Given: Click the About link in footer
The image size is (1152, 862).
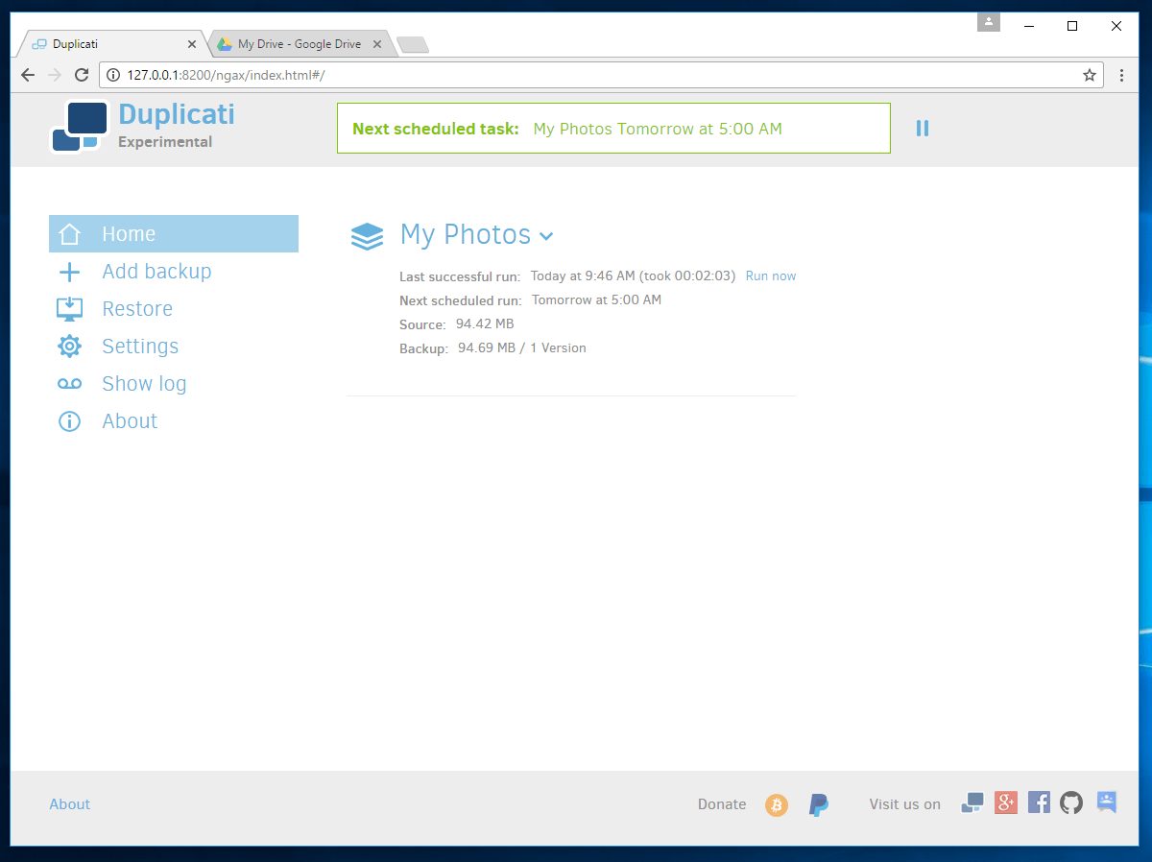Looking at the screenshot, I should [x=70, y=804].
